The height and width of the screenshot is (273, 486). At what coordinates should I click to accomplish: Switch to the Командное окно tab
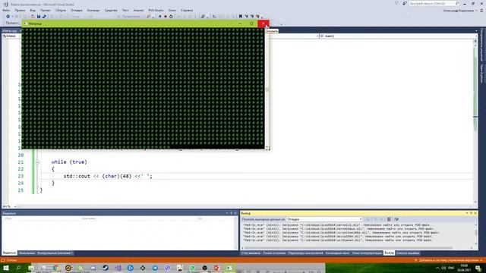pyautogui.click(x=337, y=253)
